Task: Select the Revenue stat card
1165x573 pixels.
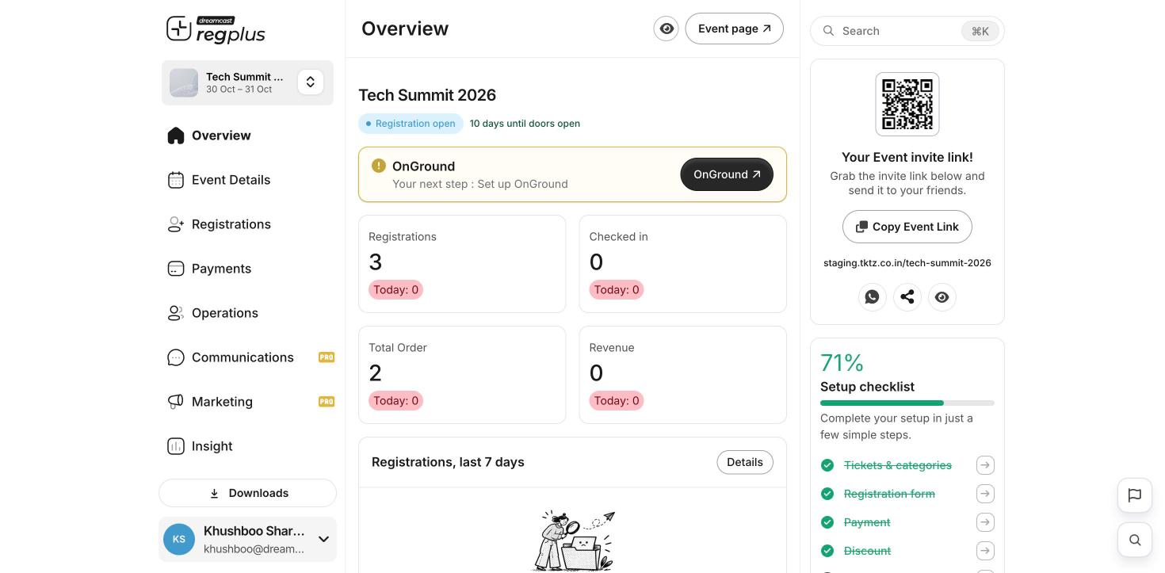Action: click(x=683, y=375)
